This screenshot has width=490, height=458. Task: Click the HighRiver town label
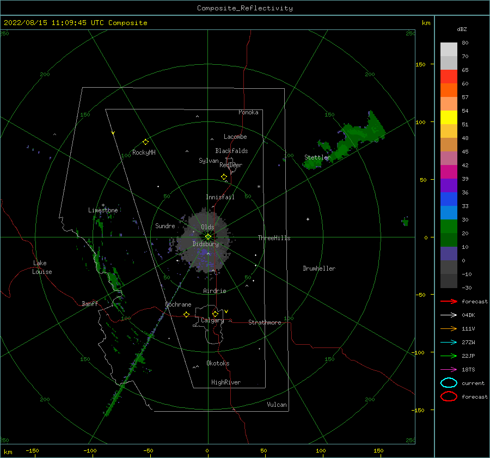[226, 382]
